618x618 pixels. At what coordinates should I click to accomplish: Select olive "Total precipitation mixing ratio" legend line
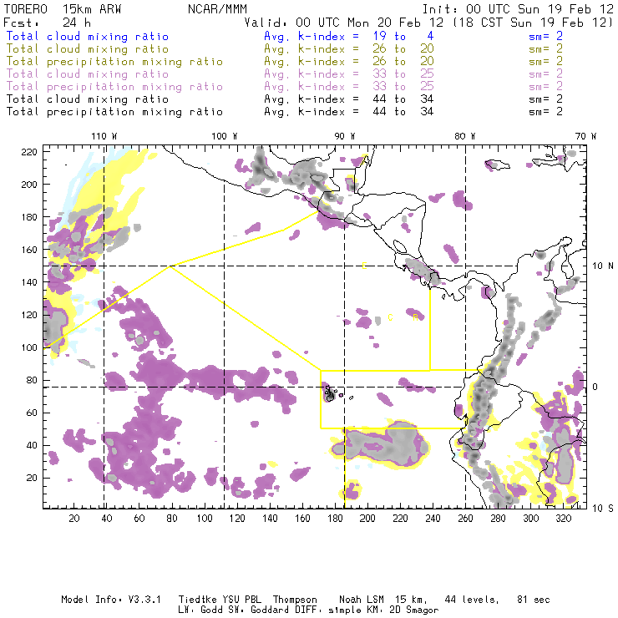(x=114, y=62)
